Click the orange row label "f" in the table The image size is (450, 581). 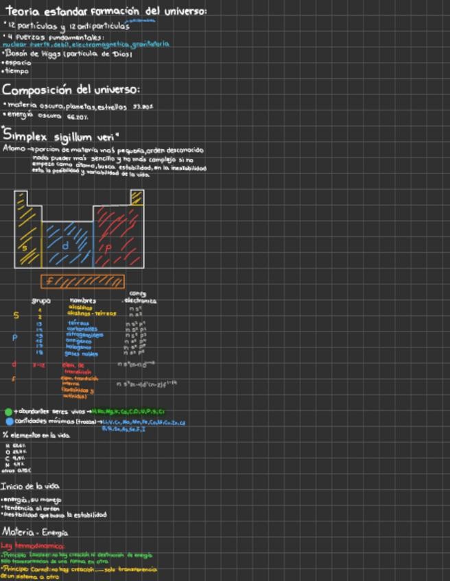coord(14,379)
